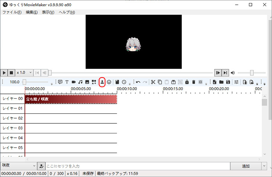Click the ここにセリフを入力 dialogue field
272x177 pixels.
138,166
